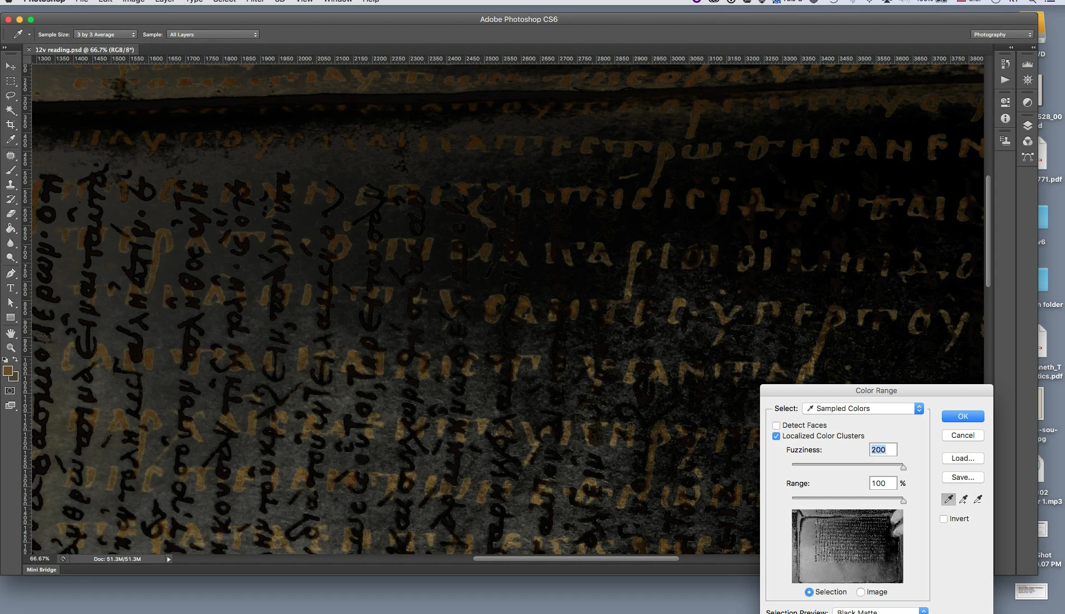1065x614 pixels.
Task: Open the History panel icon
Action: click(1005, 64)
